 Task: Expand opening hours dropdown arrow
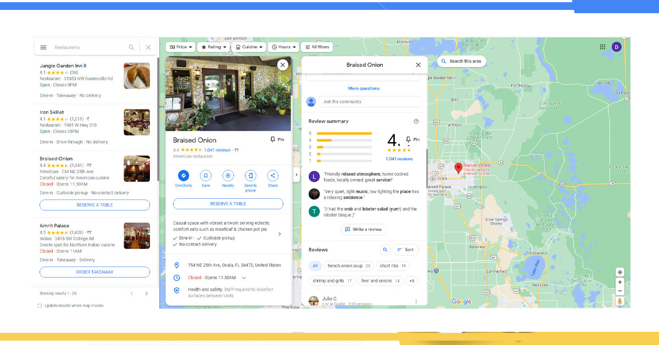coord(244,278)
